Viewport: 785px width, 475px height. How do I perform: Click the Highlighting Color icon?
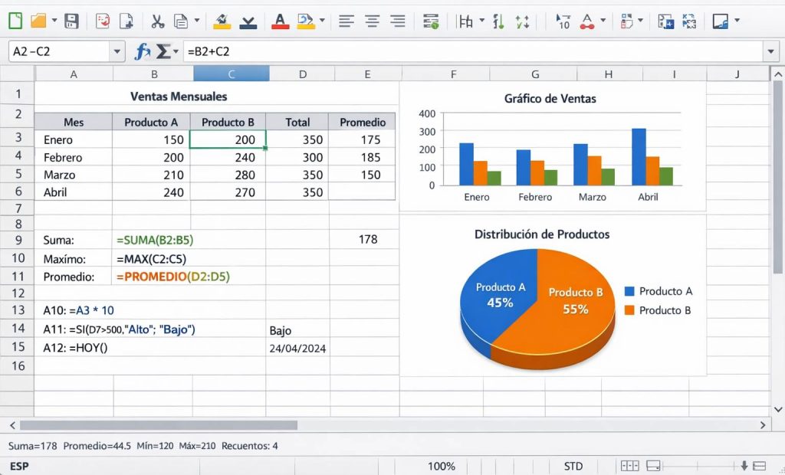pos(304,21)
